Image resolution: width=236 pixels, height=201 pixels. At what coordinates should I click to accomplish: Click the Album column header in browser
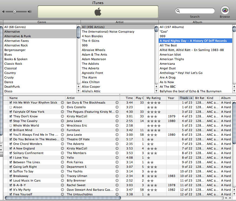pyautogui.click(x=197, y=22)
